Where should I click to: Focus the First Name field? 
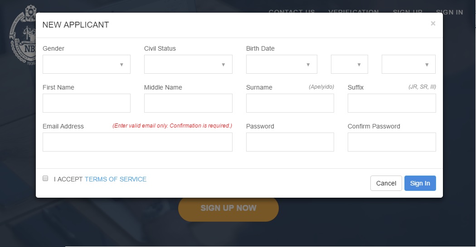[x=87, y=103]
